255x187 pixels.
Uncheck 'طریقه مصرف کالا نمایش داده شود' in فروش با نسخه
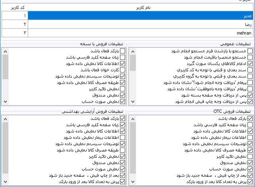coord(122,82)
